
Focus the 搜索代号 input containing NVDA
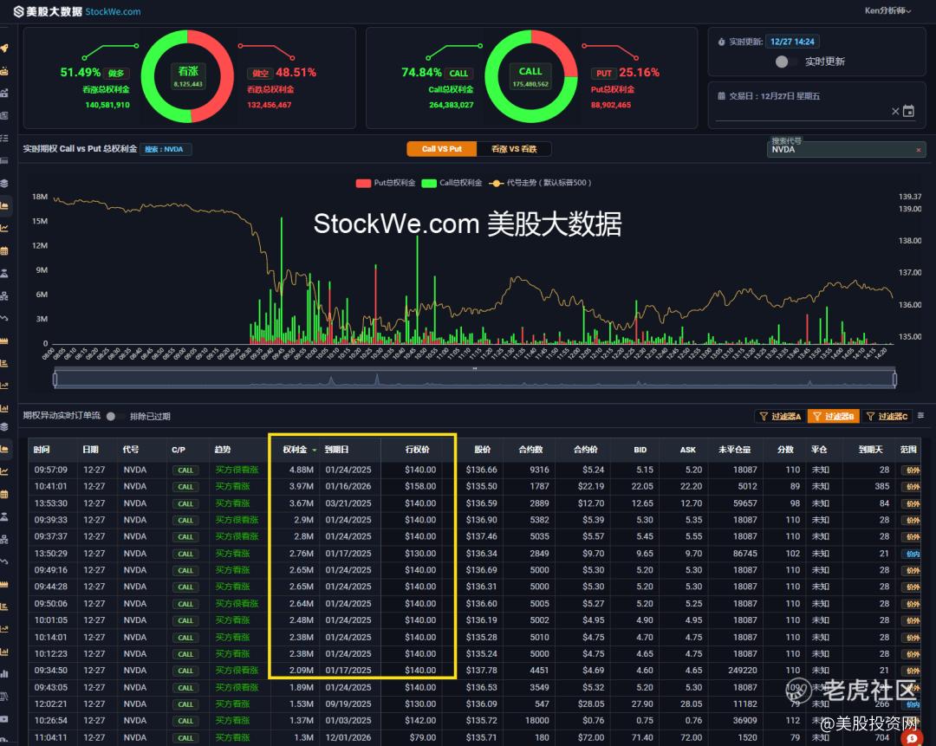pos(846,149)
